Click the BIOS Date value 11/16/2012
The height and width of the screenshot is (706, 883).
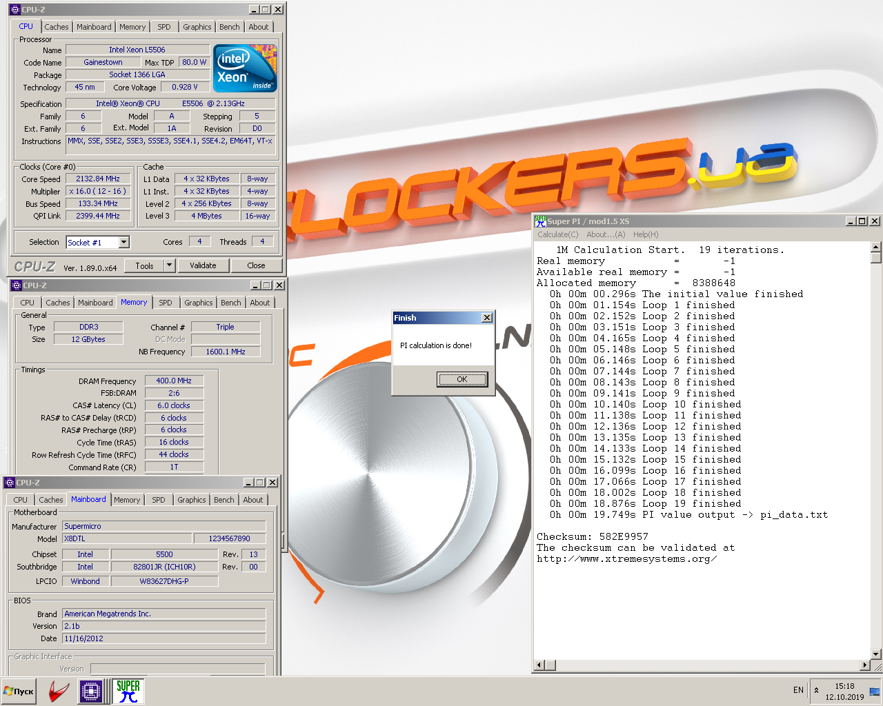(164, 638)
